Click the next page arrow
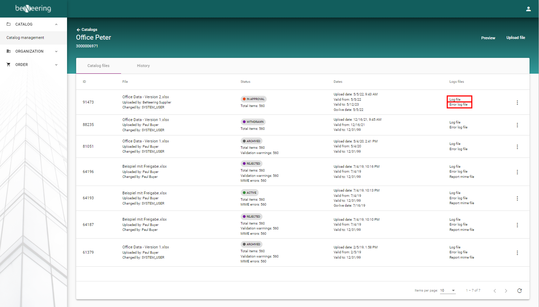The height and width of the screenshot is (307, 539). (x=506, y=291)
